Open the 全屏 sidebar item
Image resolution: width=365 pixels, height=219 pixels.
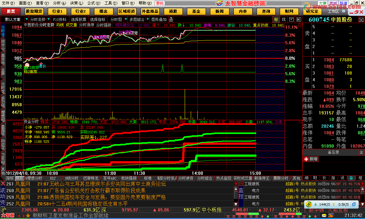point(3,71)
